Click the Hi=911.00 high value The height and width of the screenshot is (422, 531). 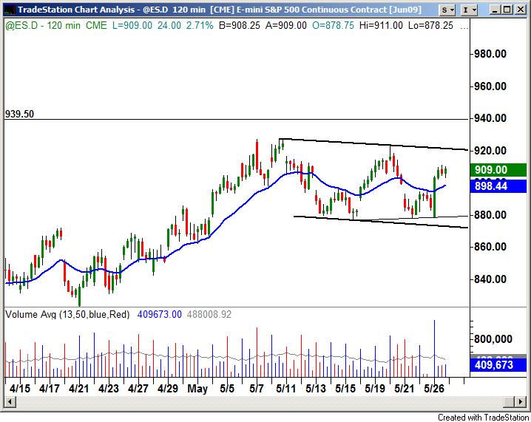click(x=382, y=25)
